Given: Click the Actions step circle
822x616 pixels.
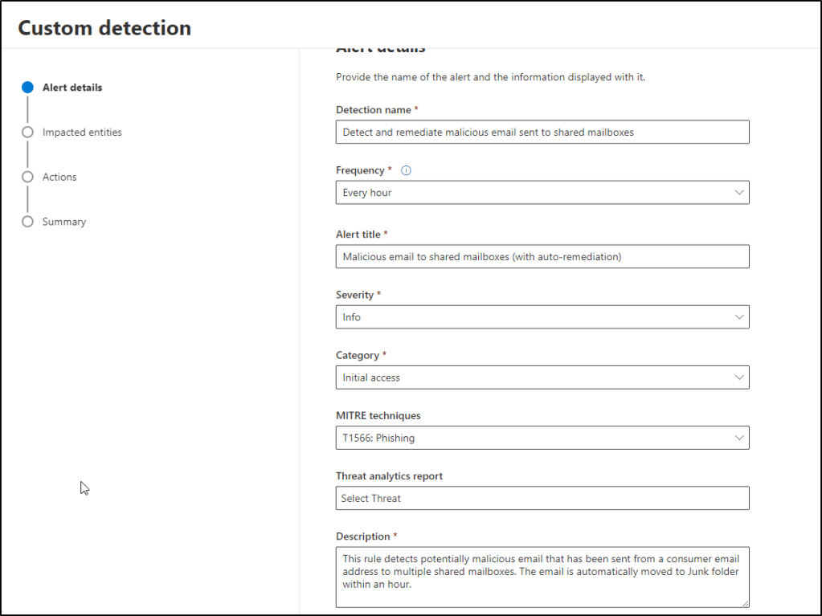Looking at the screenshot, I should [x=28, y=177].
